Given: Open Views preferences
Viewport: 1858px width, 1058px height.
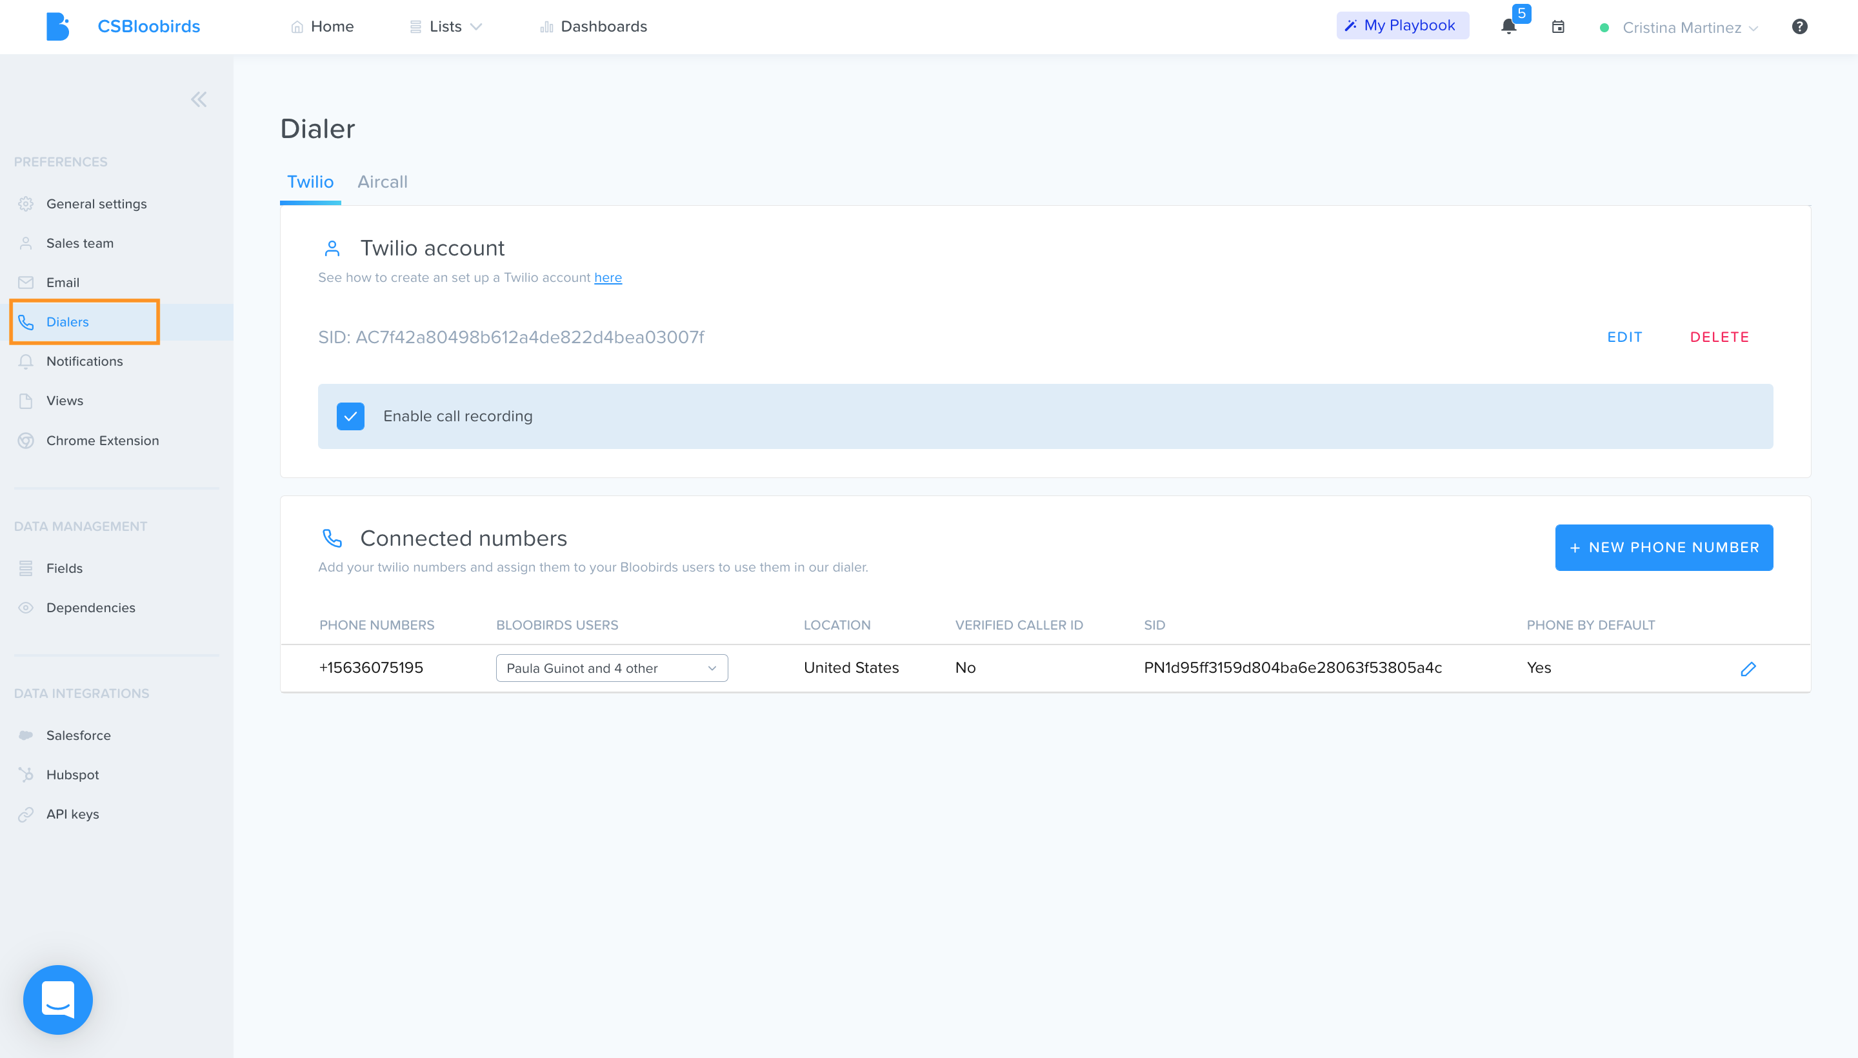Looking at the screenshot, I should (x=65, y=401).
